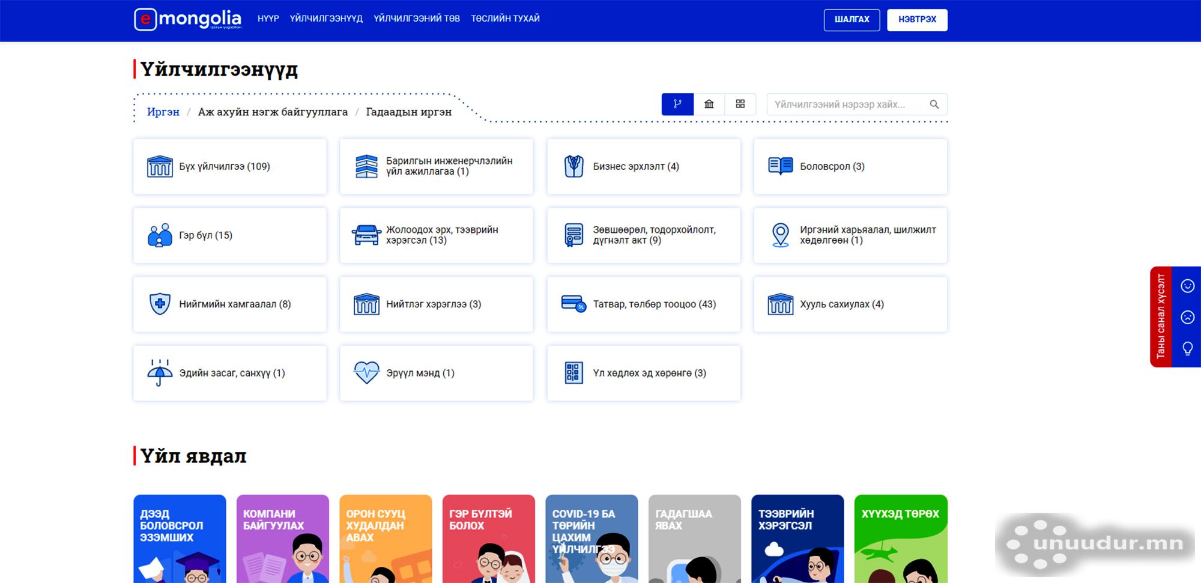Open Татвар, төлбөр тооцоо (43) category
This screenshot has width=1201, height=583.
[x=643, y=304]
